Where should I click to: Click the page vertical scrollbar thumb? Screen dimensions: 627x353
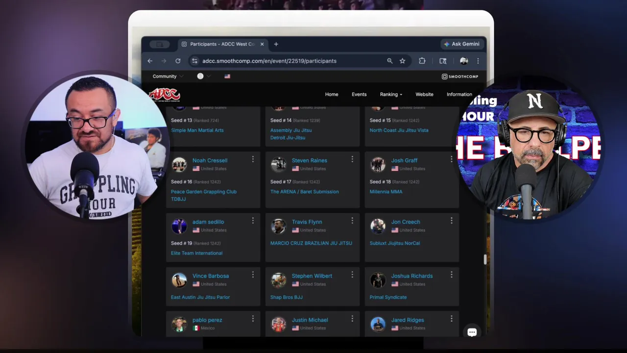[x=485, y=259]
